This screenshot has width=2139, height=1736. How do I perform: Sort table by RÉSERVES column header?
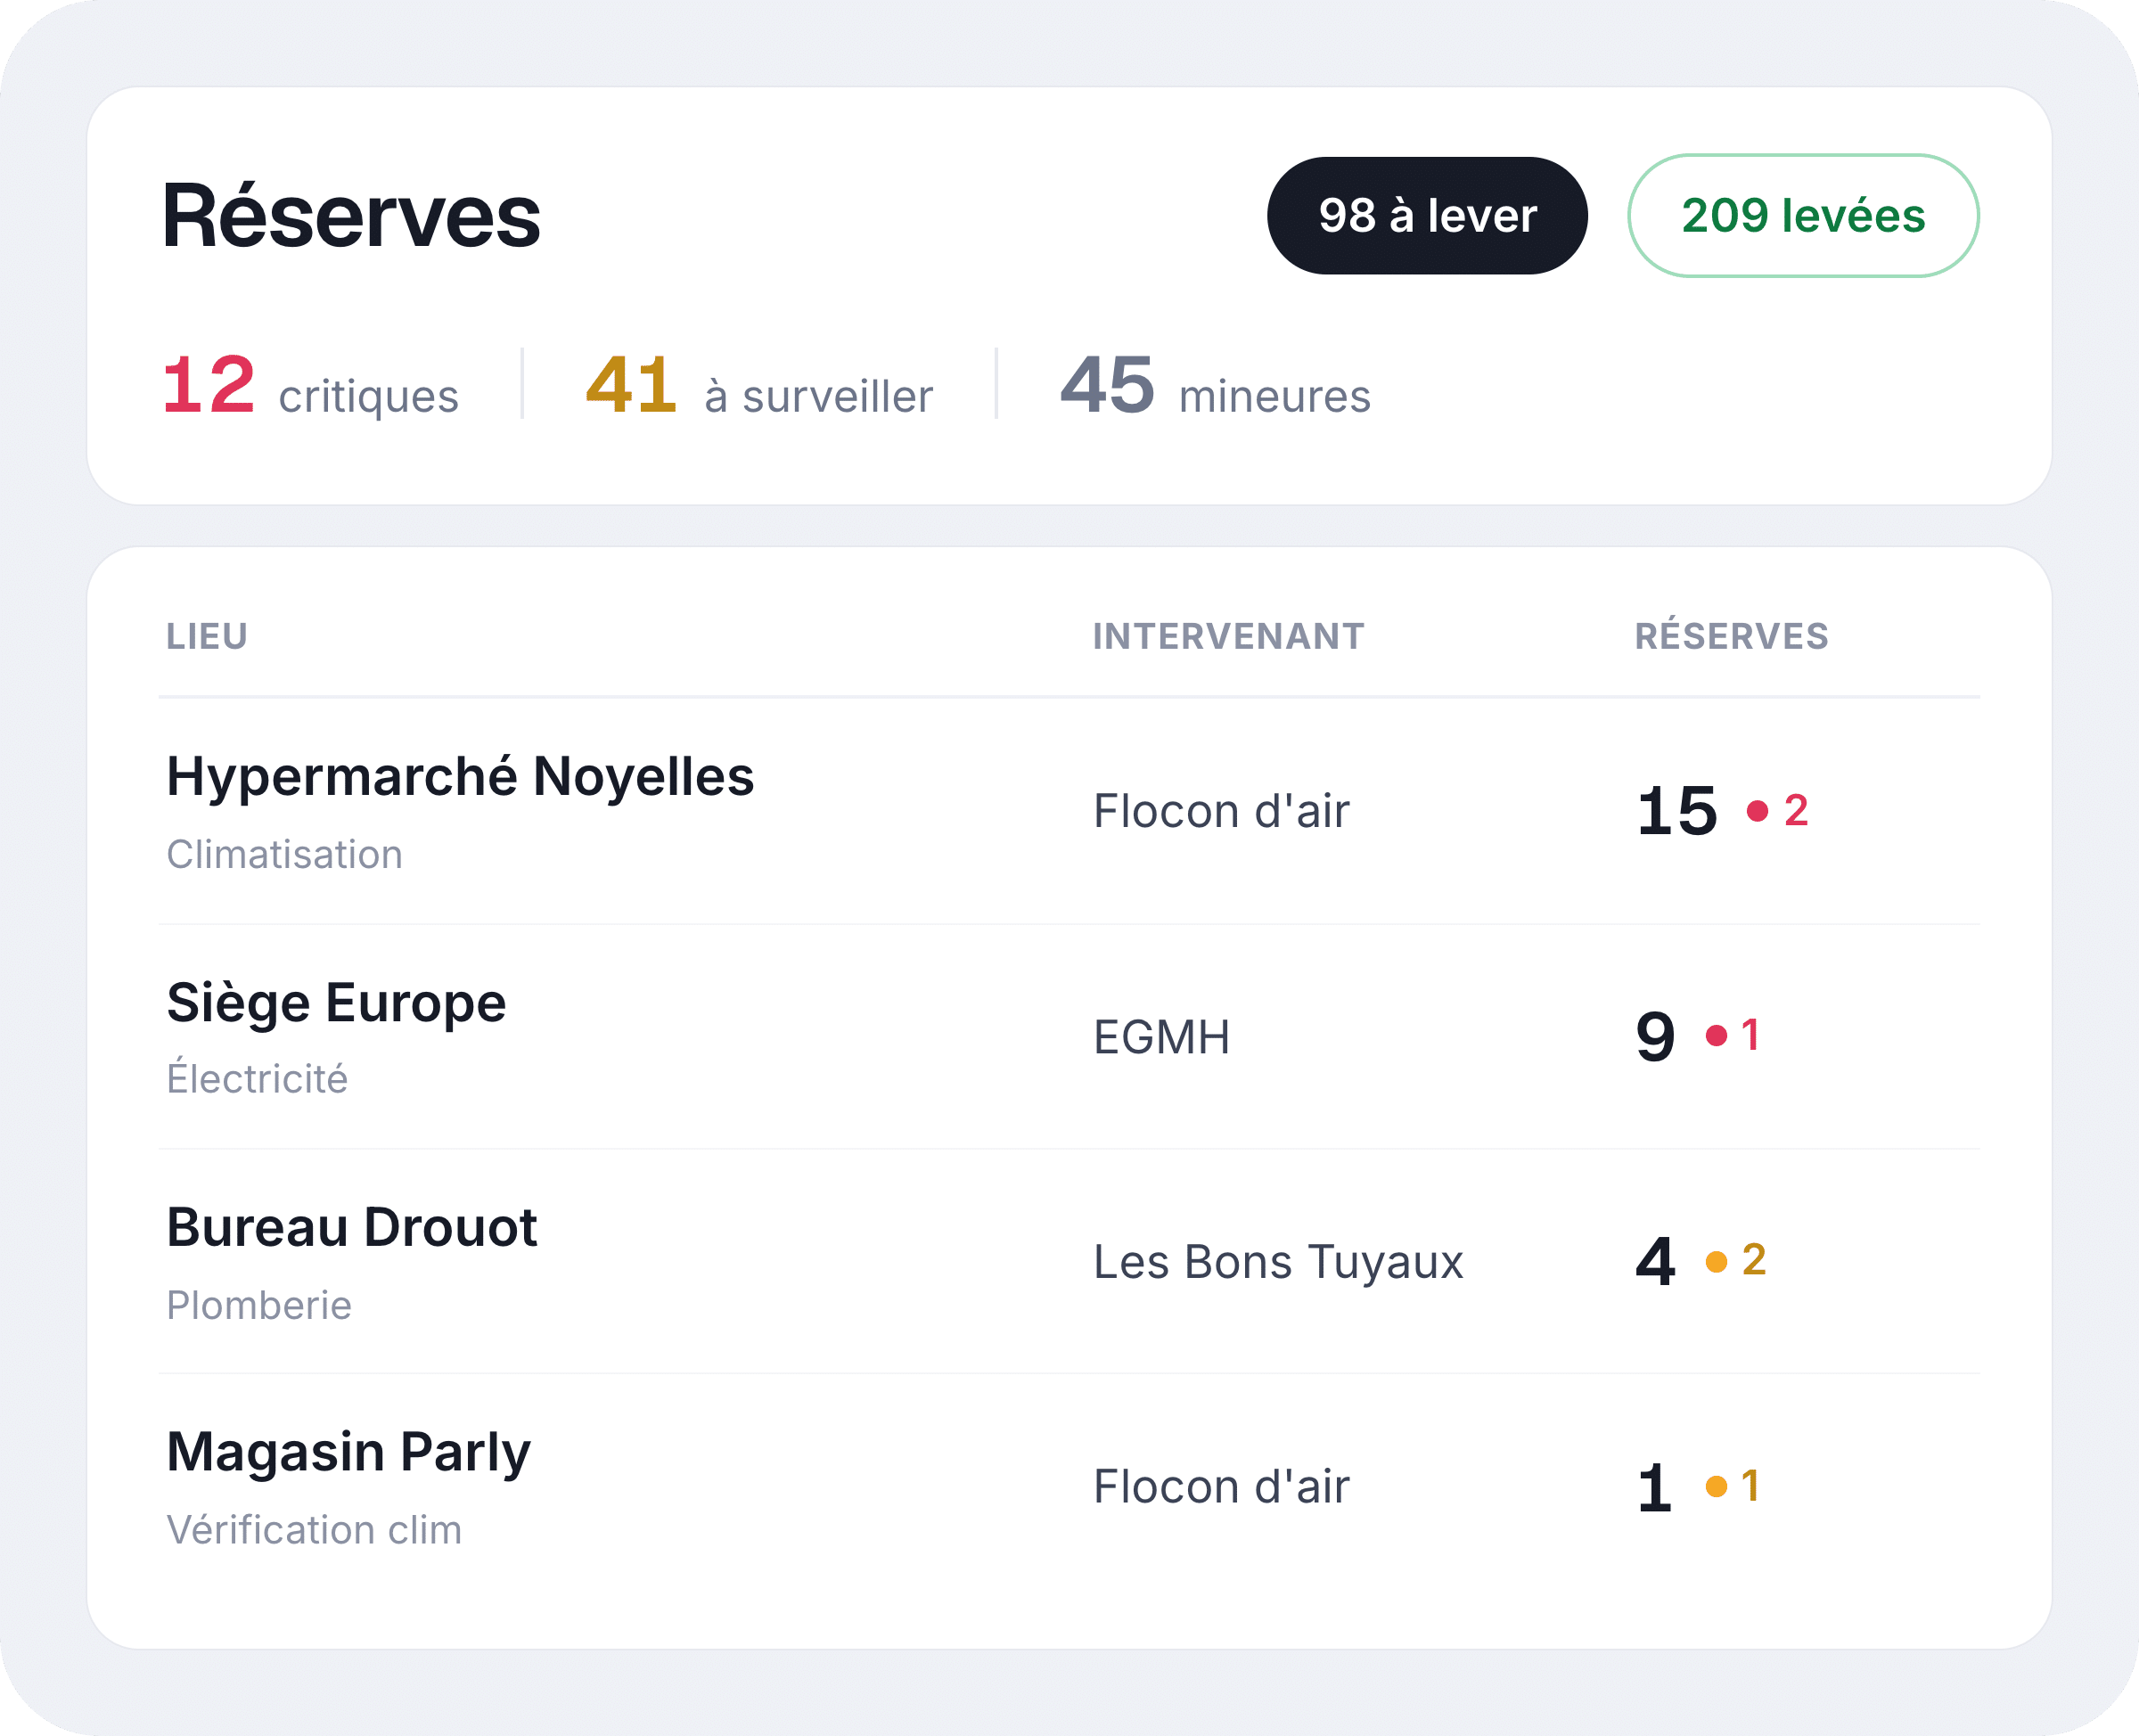tap(1731, 636)
